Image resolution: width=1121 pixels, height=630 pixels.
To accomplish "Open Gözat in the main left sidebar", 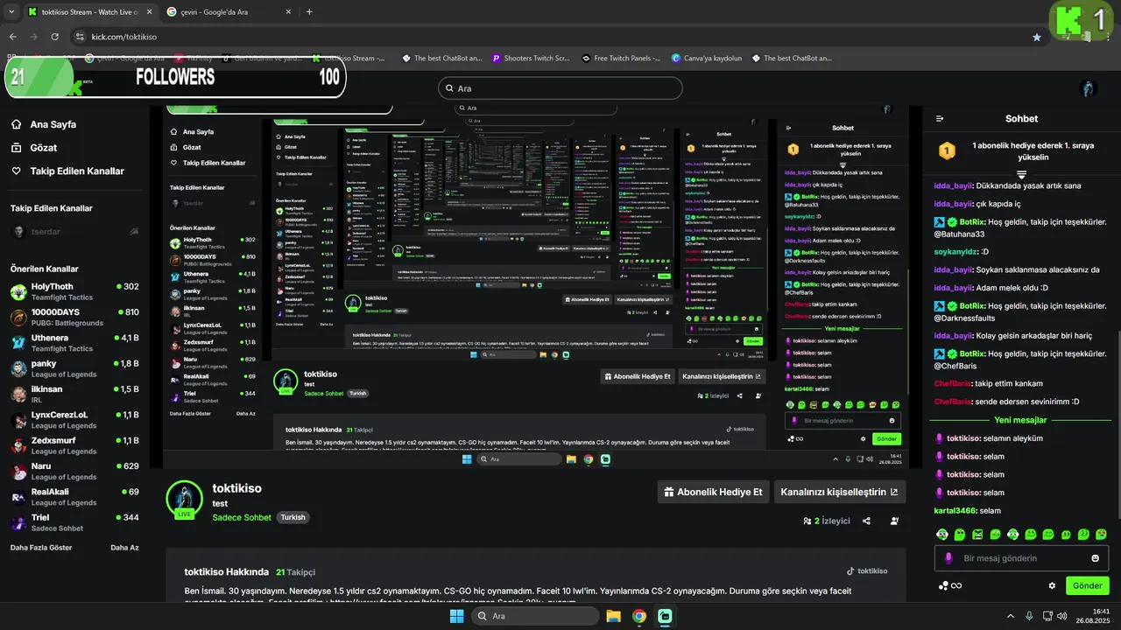I will pyautogui.click(x=44, y=148).
